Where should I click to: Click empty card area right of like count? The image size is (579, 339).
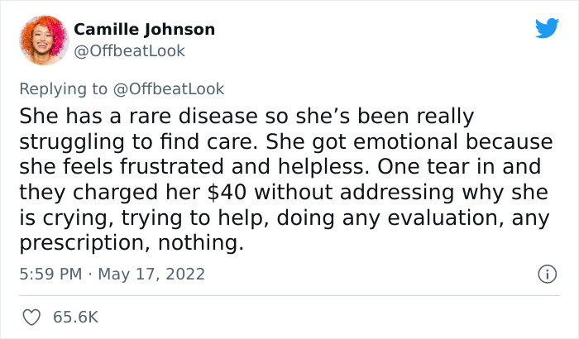tap(333, 318)
